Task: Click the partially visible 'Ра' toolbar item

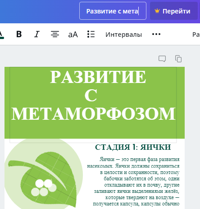Action: (x=196, y=35)
